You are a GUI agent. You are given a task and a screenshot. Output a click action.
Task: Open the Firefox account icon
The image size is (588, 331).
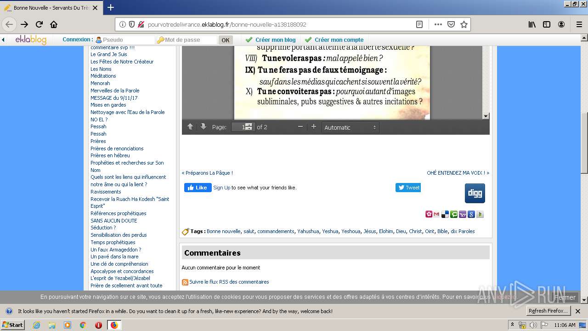coord(561,24)
